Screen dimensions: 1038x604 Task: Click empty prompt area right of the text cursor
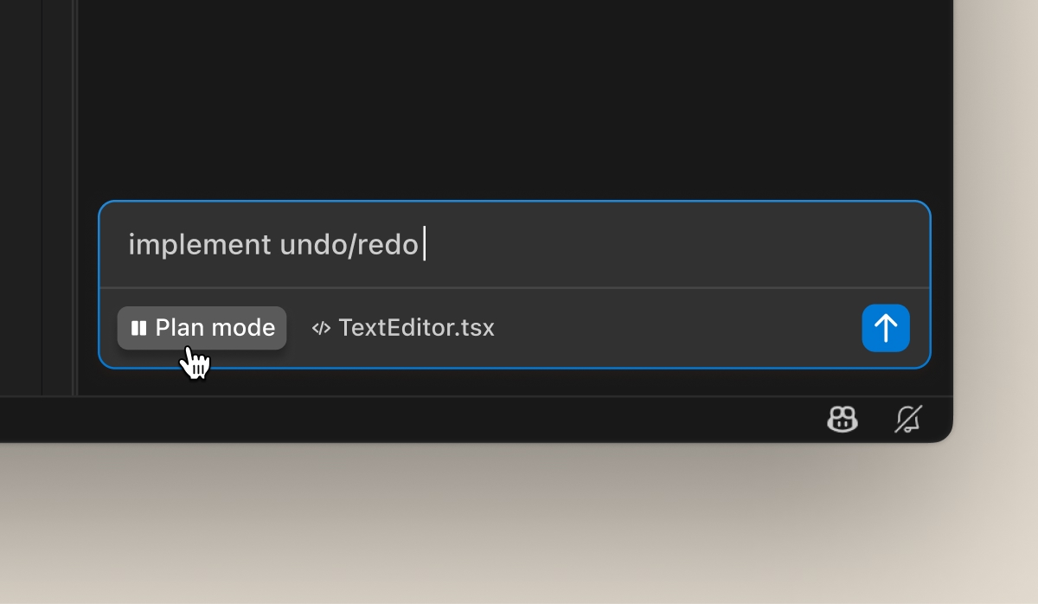click(675, 246)
